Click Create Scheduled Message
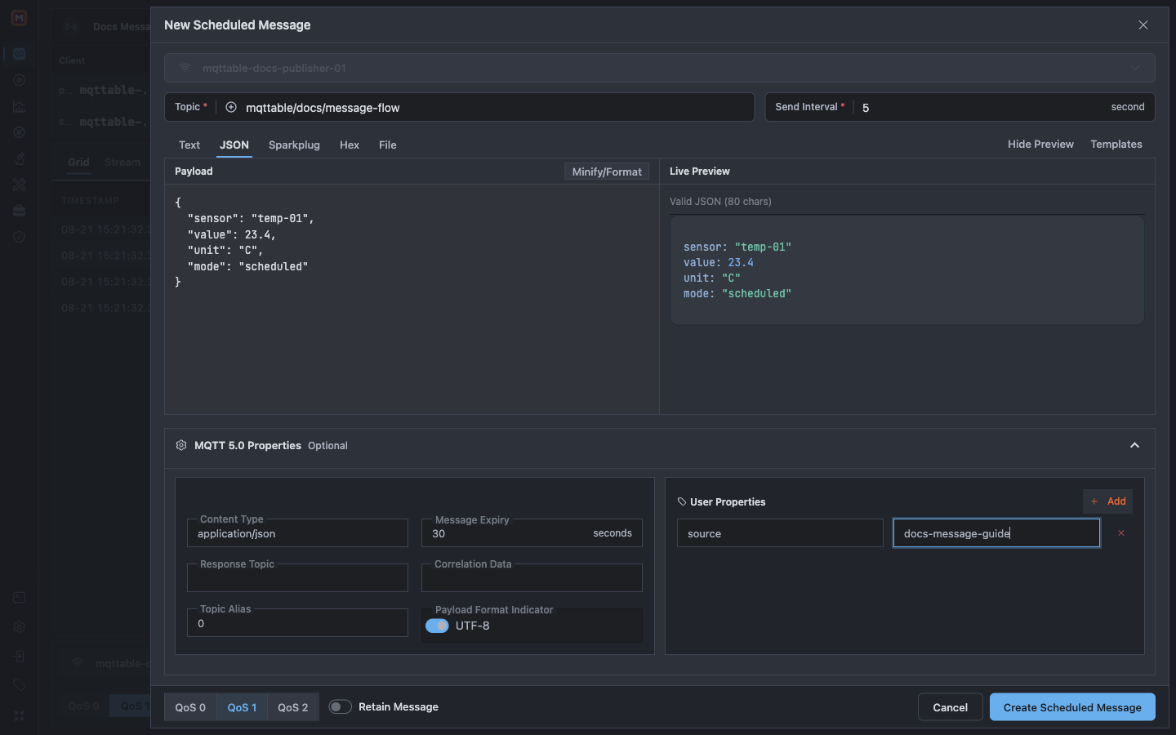 coord(1072,707)
